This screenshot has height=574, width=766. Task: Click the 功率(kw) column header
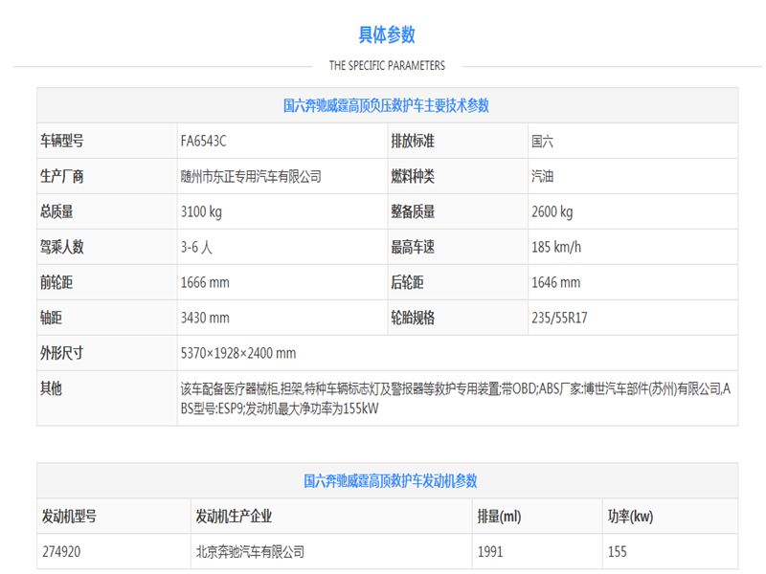point(631,516)
